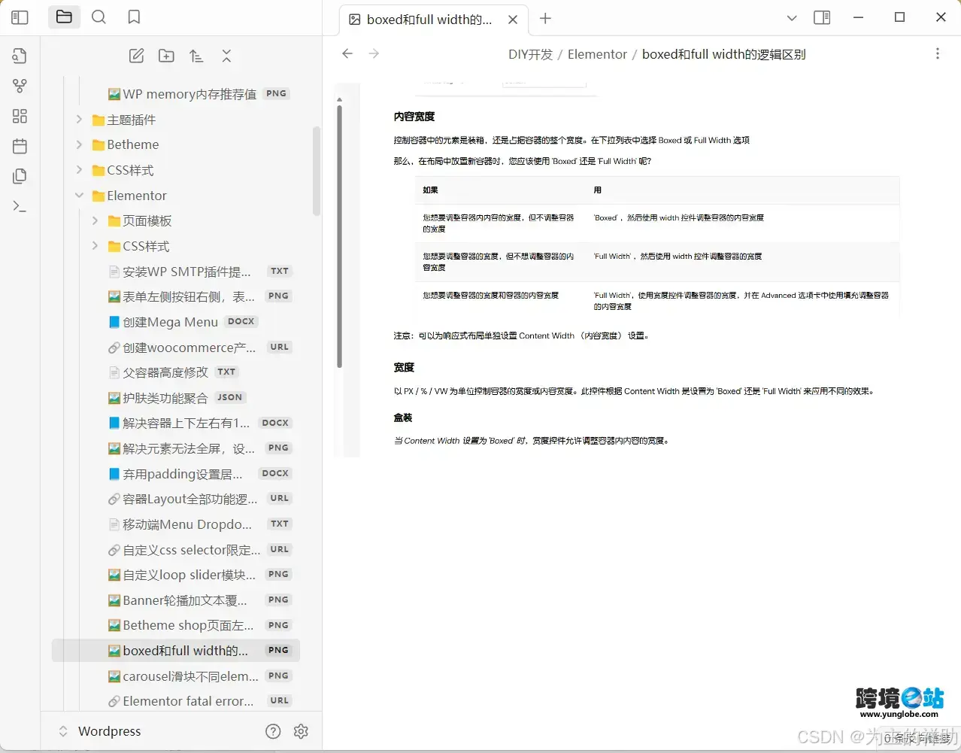This screenshot has height=753, width=961.
Task: Close the boxed和full width tab
Action: pos(513,20)
